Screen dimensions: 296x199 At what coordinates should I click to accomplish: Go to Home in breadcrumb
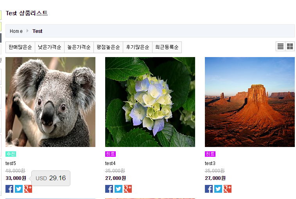[16, 31]
